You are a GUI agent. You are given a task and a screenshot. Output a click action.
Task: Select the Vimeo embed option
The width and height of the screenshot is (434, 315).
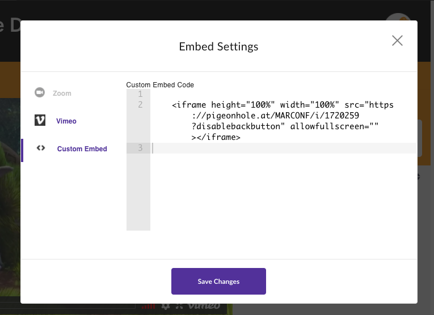pyautogui.click(x=66, y=121)
